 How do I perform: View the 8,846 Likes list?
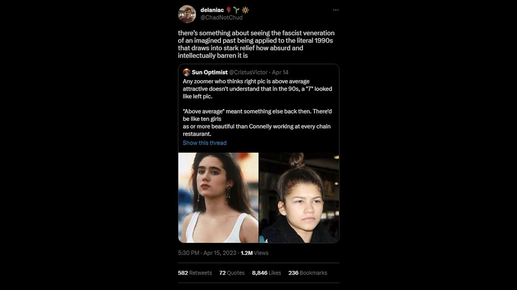[x=267, y=273]
